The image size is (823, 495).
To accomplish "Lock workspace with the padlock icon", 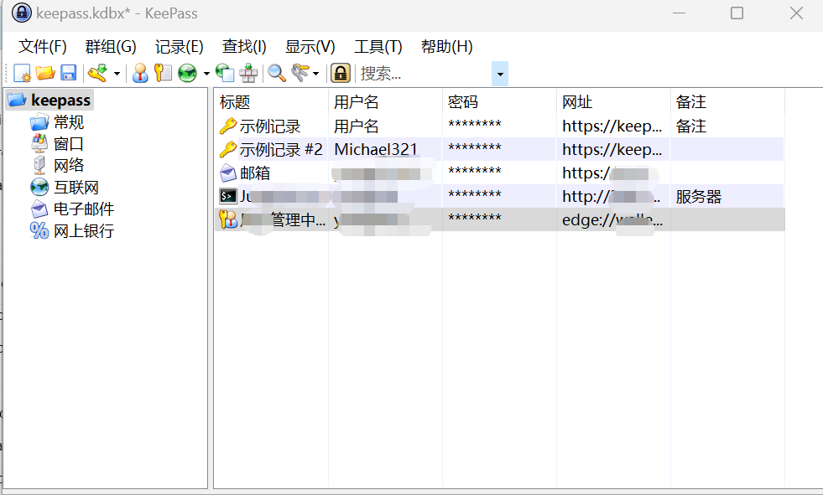I will coord(340,74).
